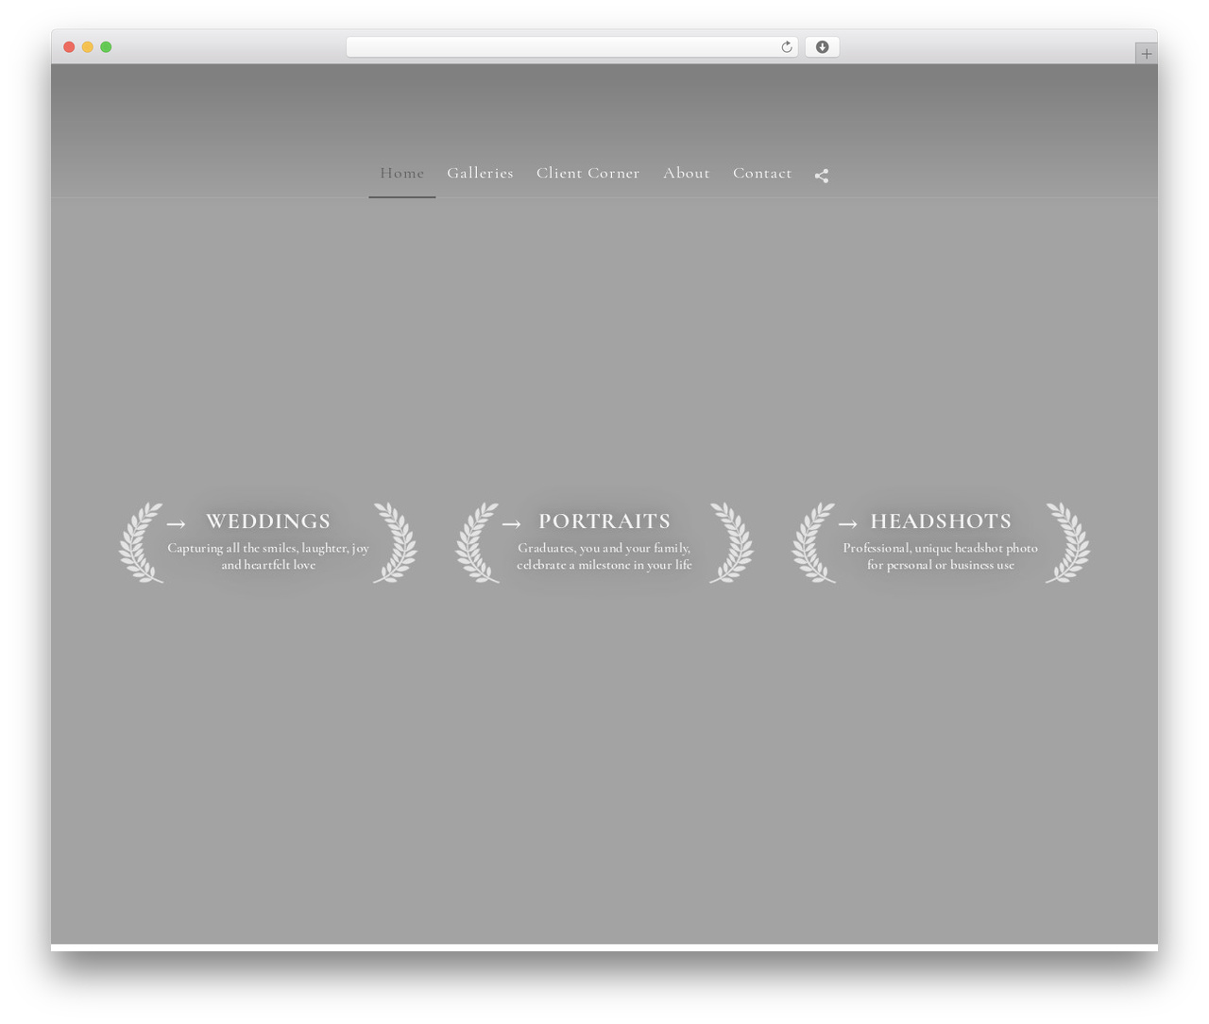Open the About page
1209x1024 pixels.
pyautogui.click(x=687, y=173)
